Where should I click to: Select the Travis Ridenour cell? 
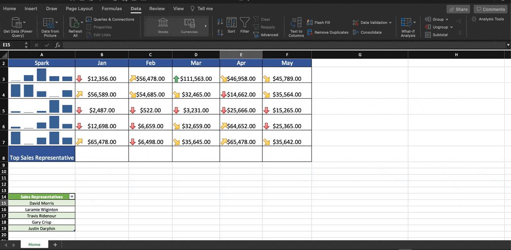click(x=42, y=216)
